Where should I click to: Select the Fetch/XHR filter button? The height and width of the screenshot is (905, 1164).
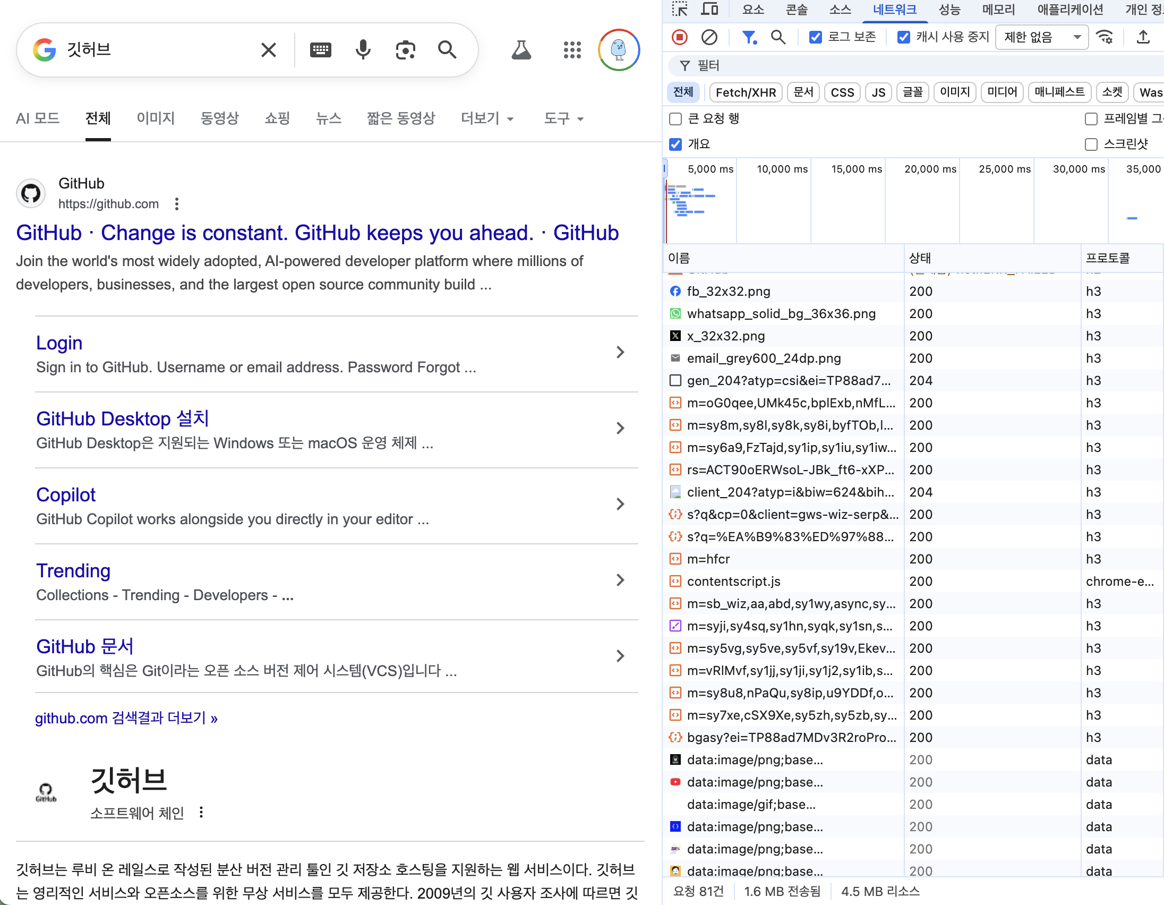745,92
